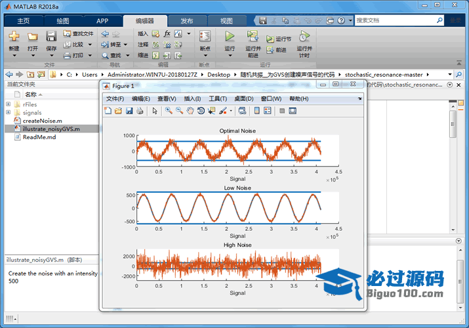The height and width of the screenshot is (328, 469).
Task: Click the comment percent icon
Action: 156,45
